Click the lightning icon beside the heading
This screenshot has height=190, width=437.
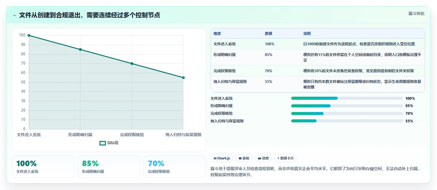click(15, 15)
